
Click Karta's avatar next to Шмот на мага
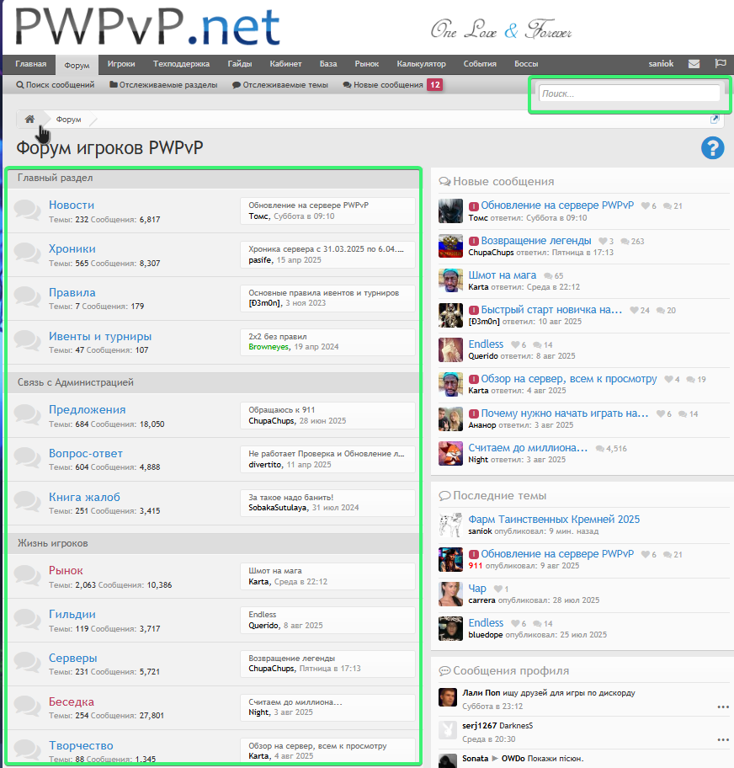click(x=450, y=280)
